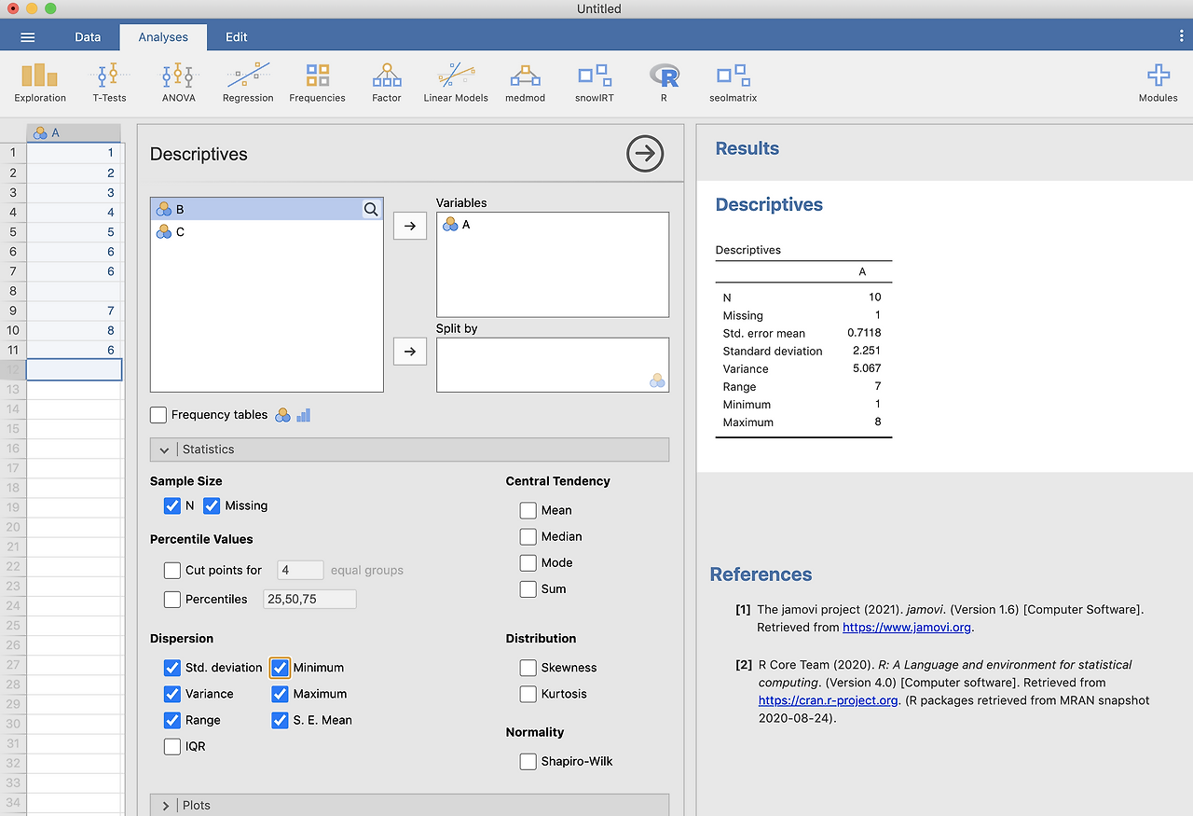The height and width of the screenshot is (816, 1193).
Task: Click the cut points number field
Action: (x=300, y=570)
